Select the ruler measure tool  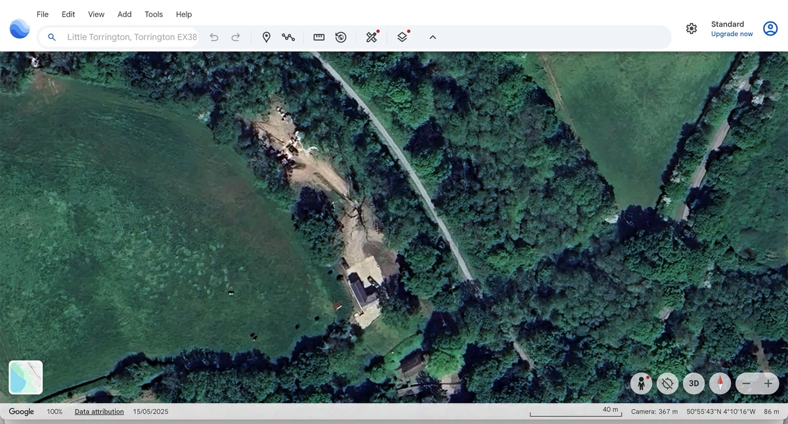point(319,37)
